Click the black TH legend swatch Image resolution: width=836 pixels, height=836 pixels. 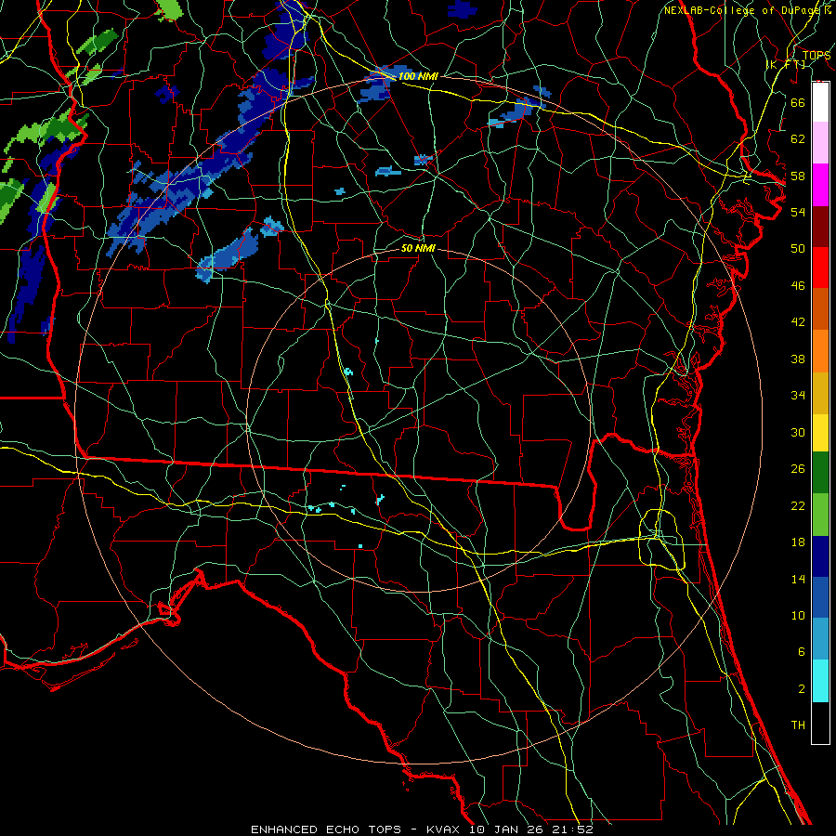pyautogui.click(x=820, y=723)
